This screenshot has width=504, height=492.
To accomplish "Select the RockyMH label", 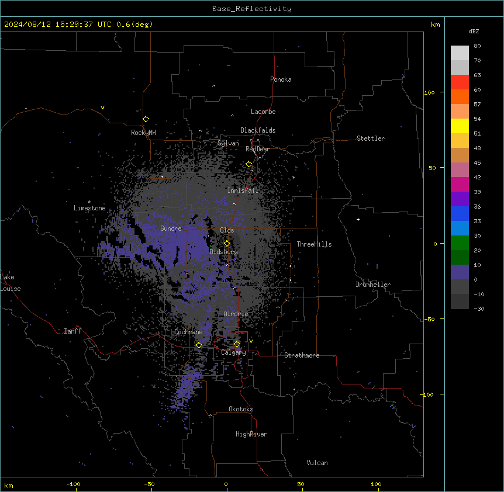I will [143, 133].
